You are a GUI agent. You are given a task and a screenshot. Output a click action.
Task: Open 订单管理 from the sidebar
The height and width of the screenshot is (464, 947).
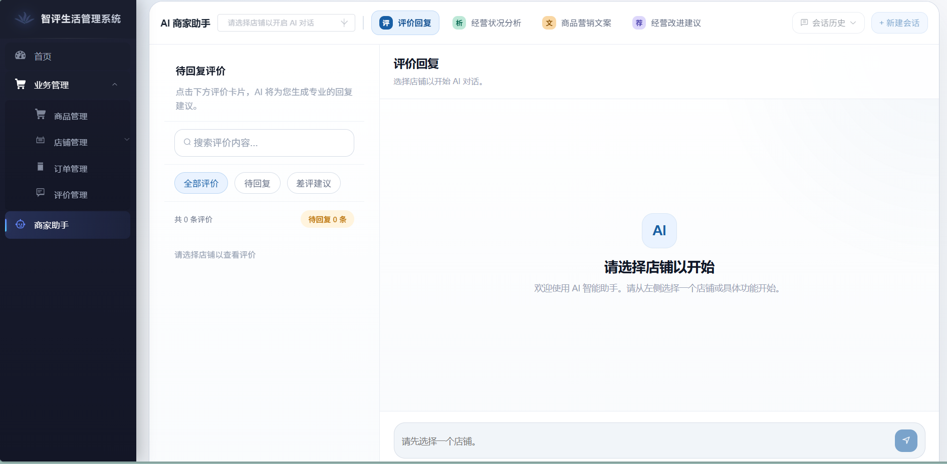pos(71,169)
